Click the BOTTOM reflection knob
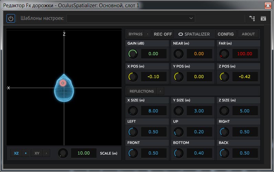The image size is (274, 172). point(179,153)
